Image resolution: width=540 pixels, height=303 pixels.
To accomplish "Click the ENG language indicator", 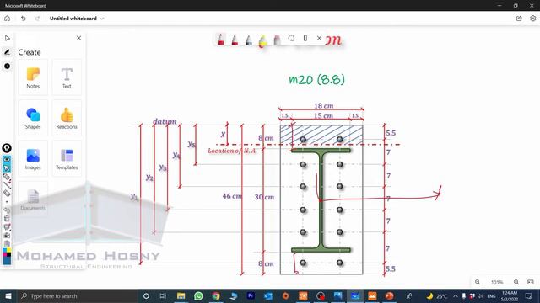I will pyautogui.click(x=491, y=295).
